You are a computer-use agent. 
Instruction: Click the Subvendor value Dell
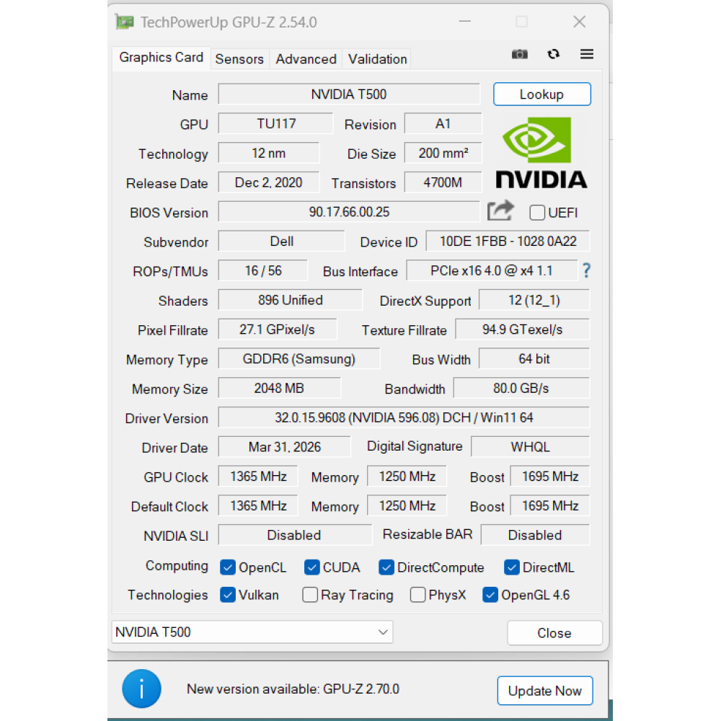(281, 242)
